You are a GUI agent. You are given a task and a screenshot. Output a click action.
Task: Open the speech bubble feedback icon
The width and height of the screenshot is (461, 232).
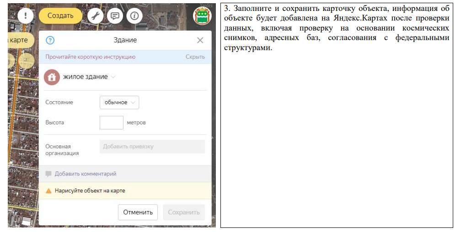115,15
